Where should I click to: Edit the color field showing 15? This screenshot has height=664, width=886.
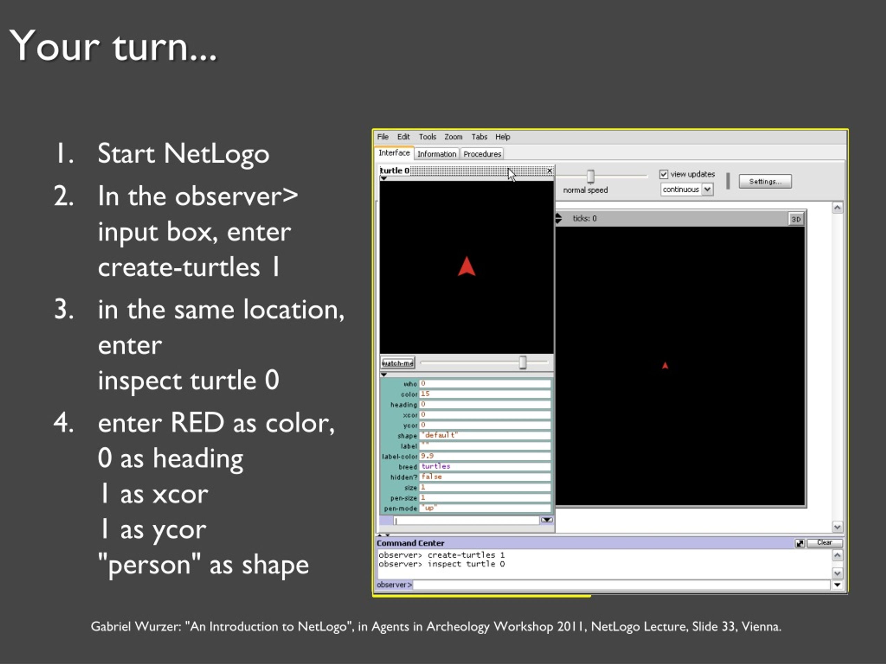[x=485, y=394]
